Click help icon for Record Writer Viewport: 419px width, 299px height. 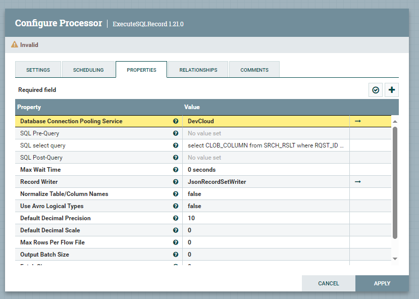[x=176, y=182]
